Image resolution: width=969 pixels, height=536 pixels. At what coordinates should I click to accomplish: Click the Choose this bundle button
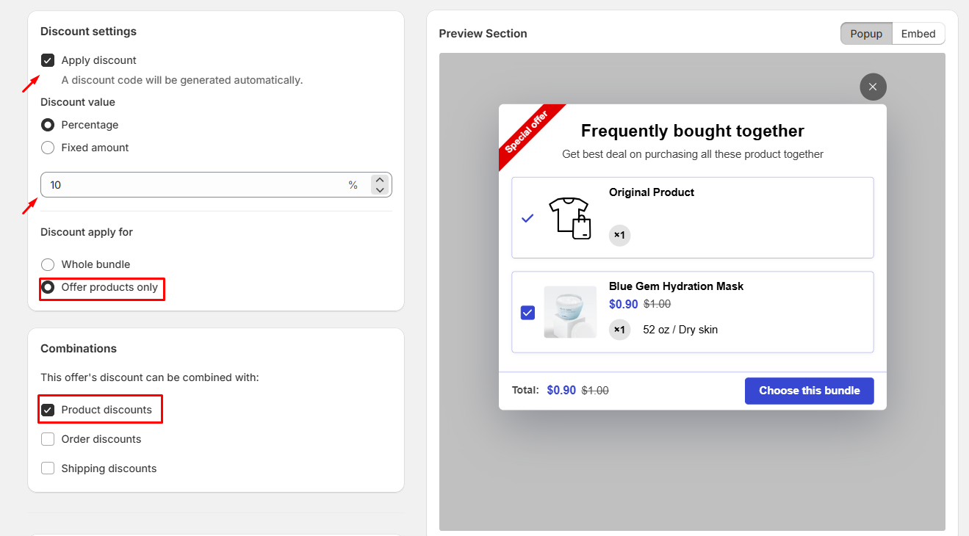809,391
